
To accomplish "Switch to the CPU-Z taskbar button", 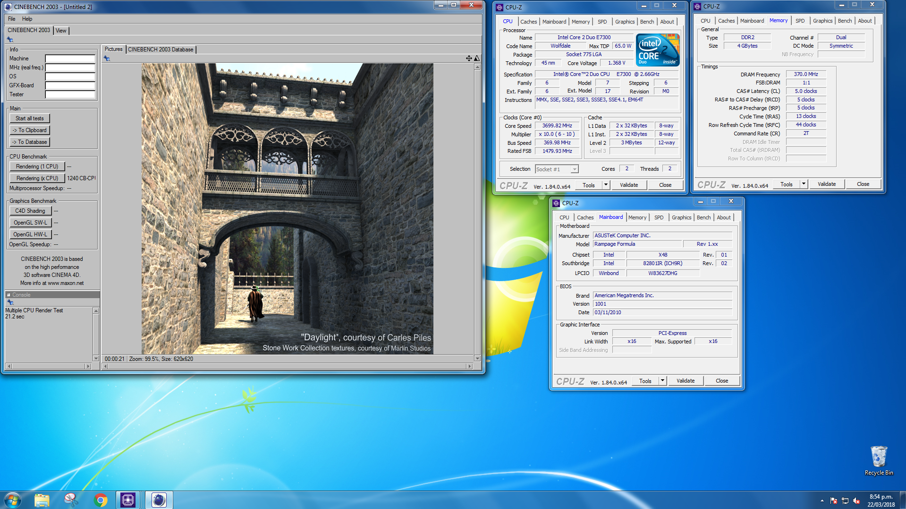I will click(128, 500).
